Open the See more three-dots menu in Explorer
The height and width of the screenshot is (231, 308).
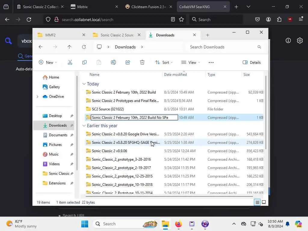[x=211, y=63]
